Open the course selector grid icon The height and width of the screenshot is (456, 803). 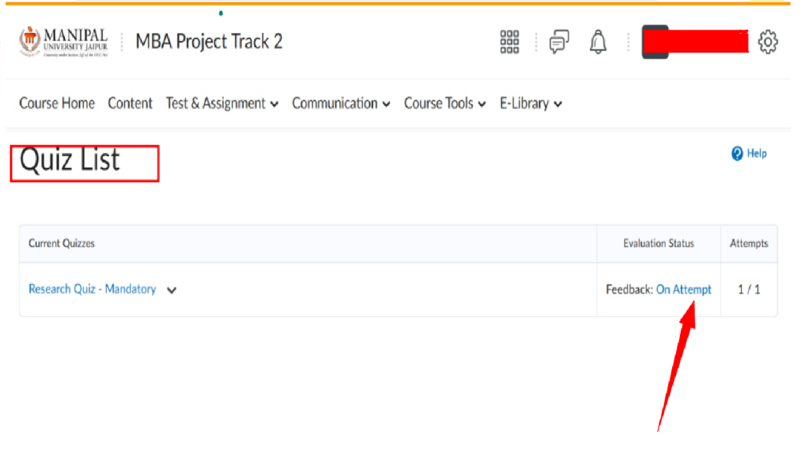tap(510, 42)
